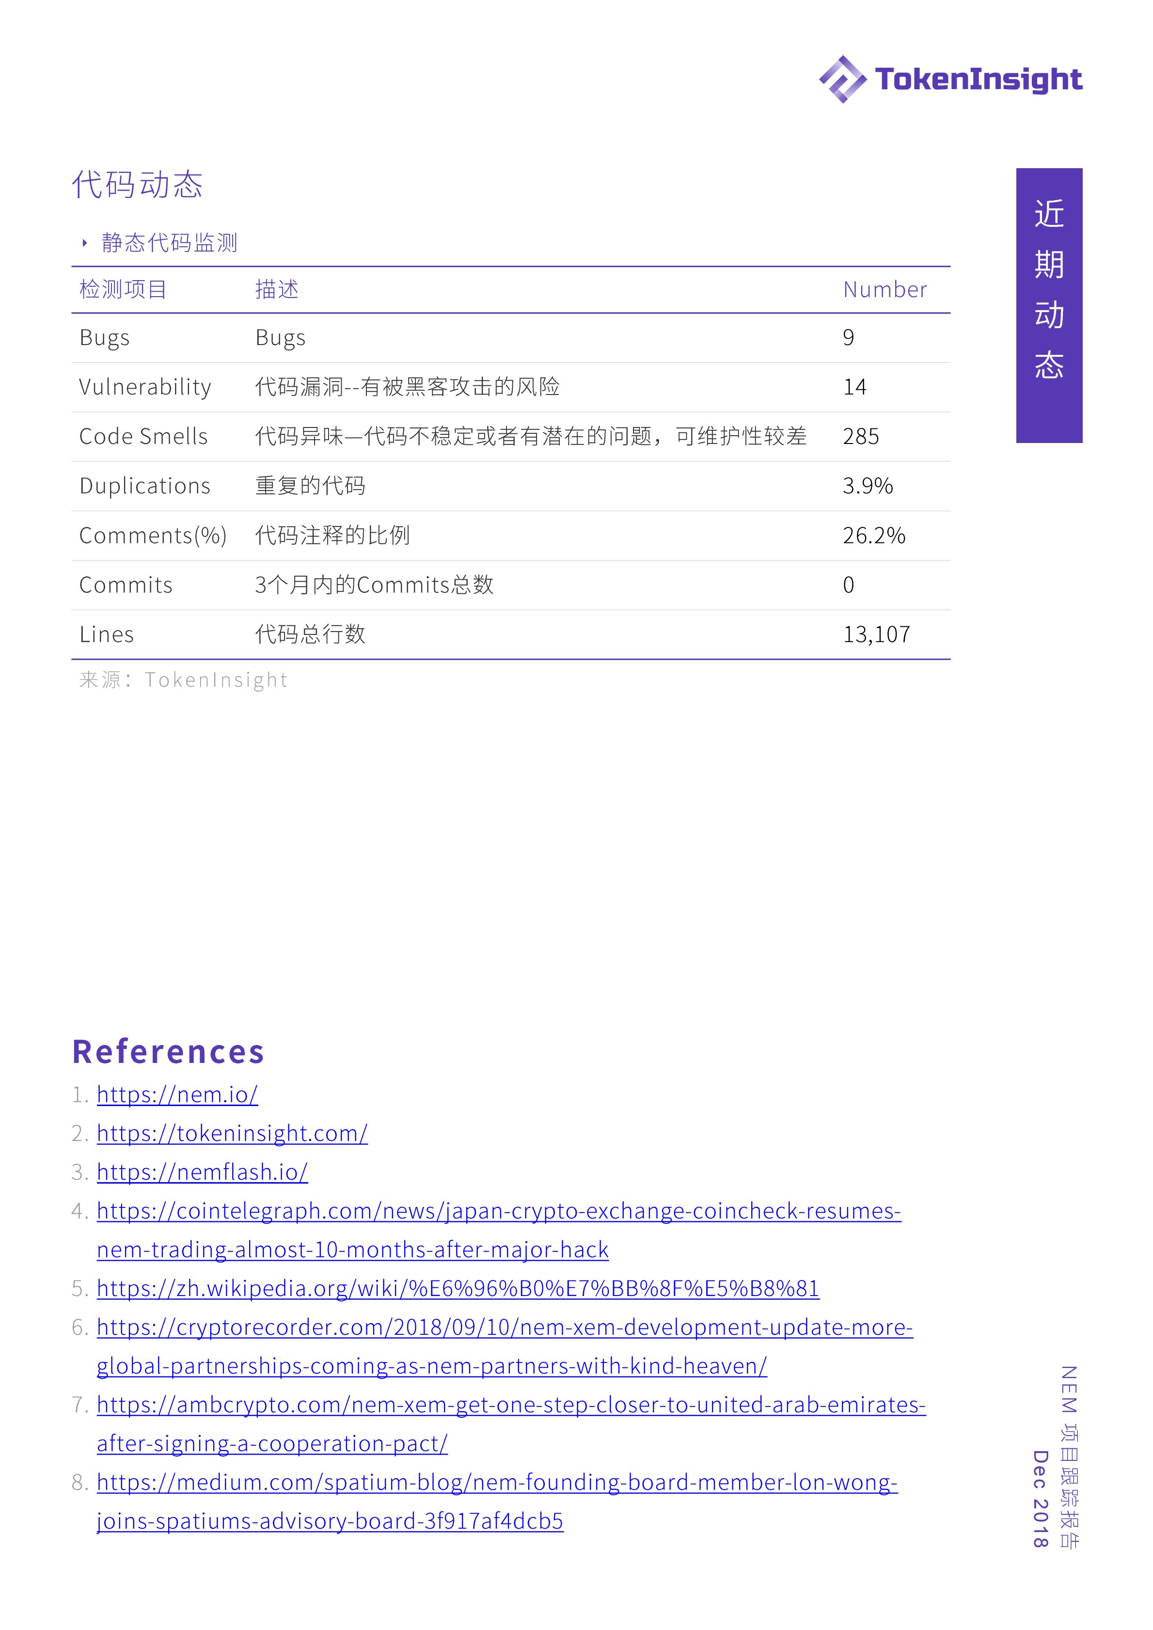Select the Bugs label in first column

(x=104, y=338)
